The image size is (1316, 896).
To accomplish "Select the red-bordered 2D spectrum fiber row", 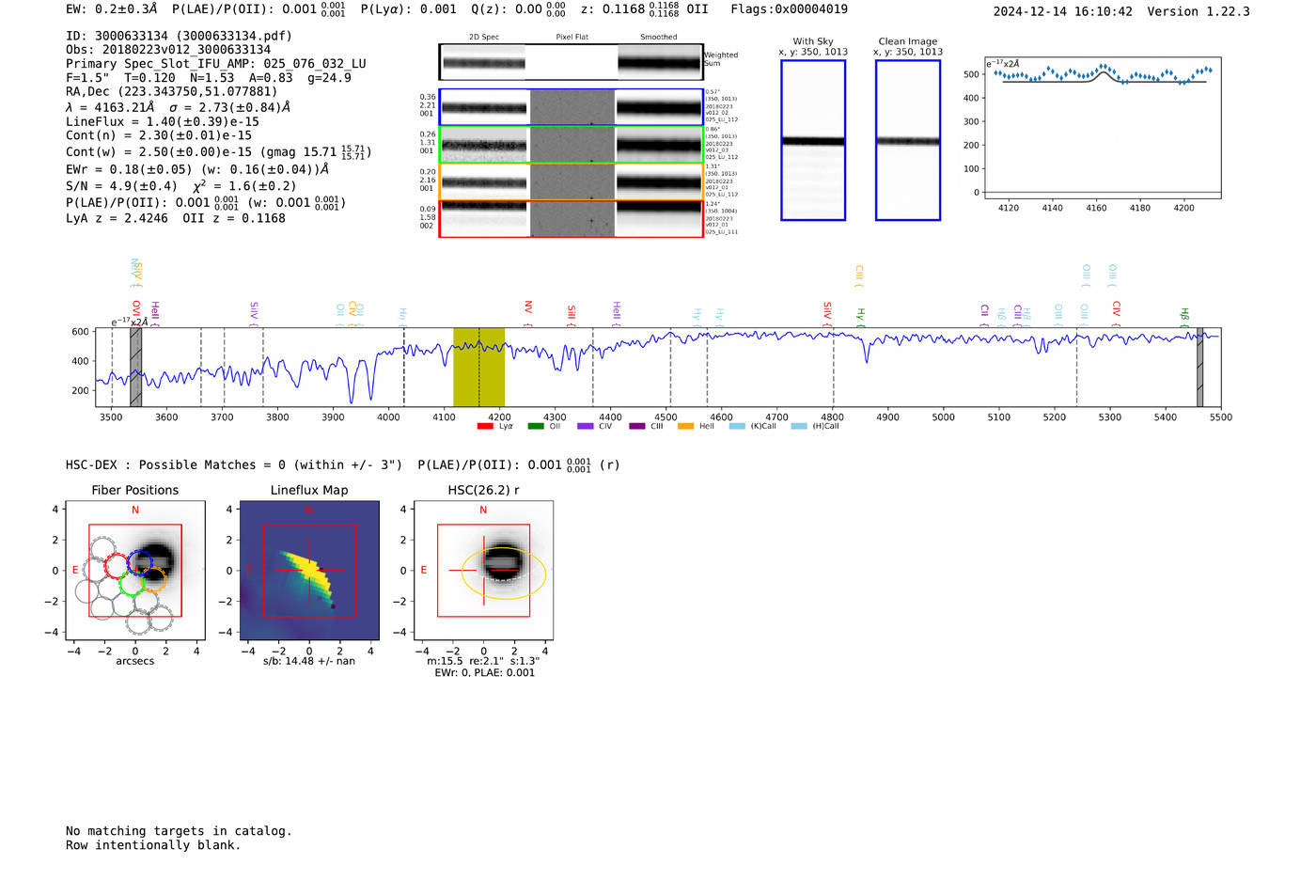I will [x=571, y=219].
